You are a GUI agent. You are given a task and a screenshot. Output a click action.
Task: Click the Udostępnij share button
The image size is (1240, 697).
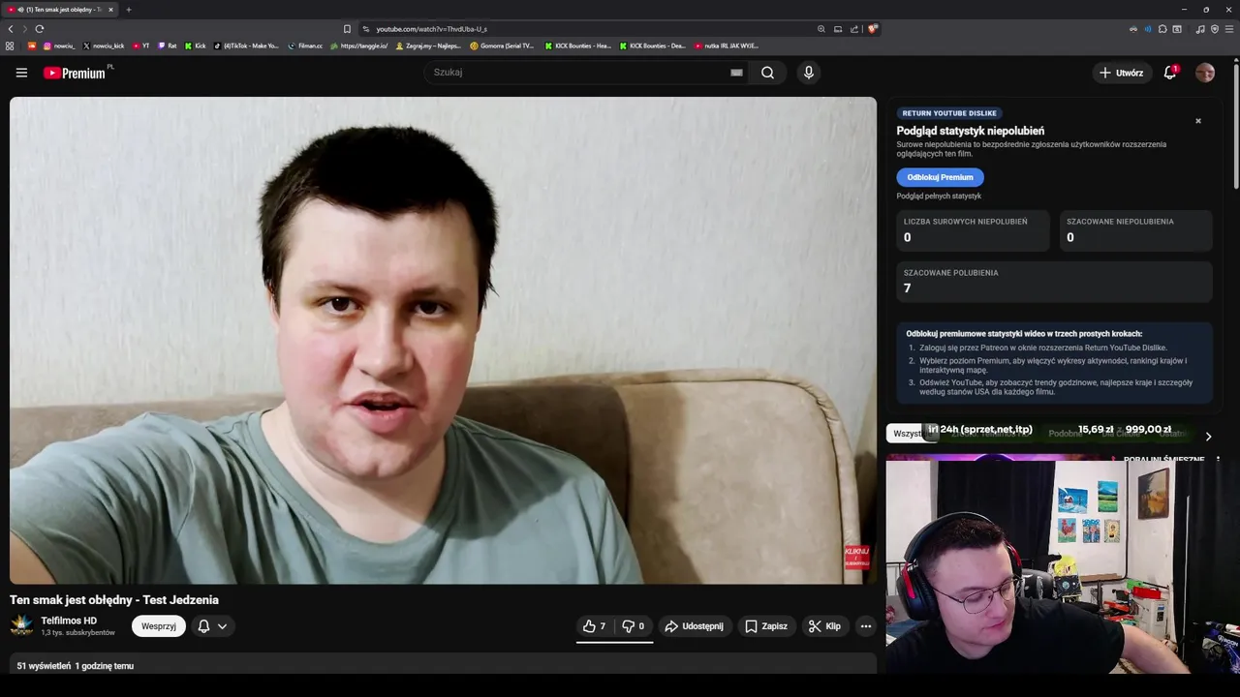coord(694,626)
